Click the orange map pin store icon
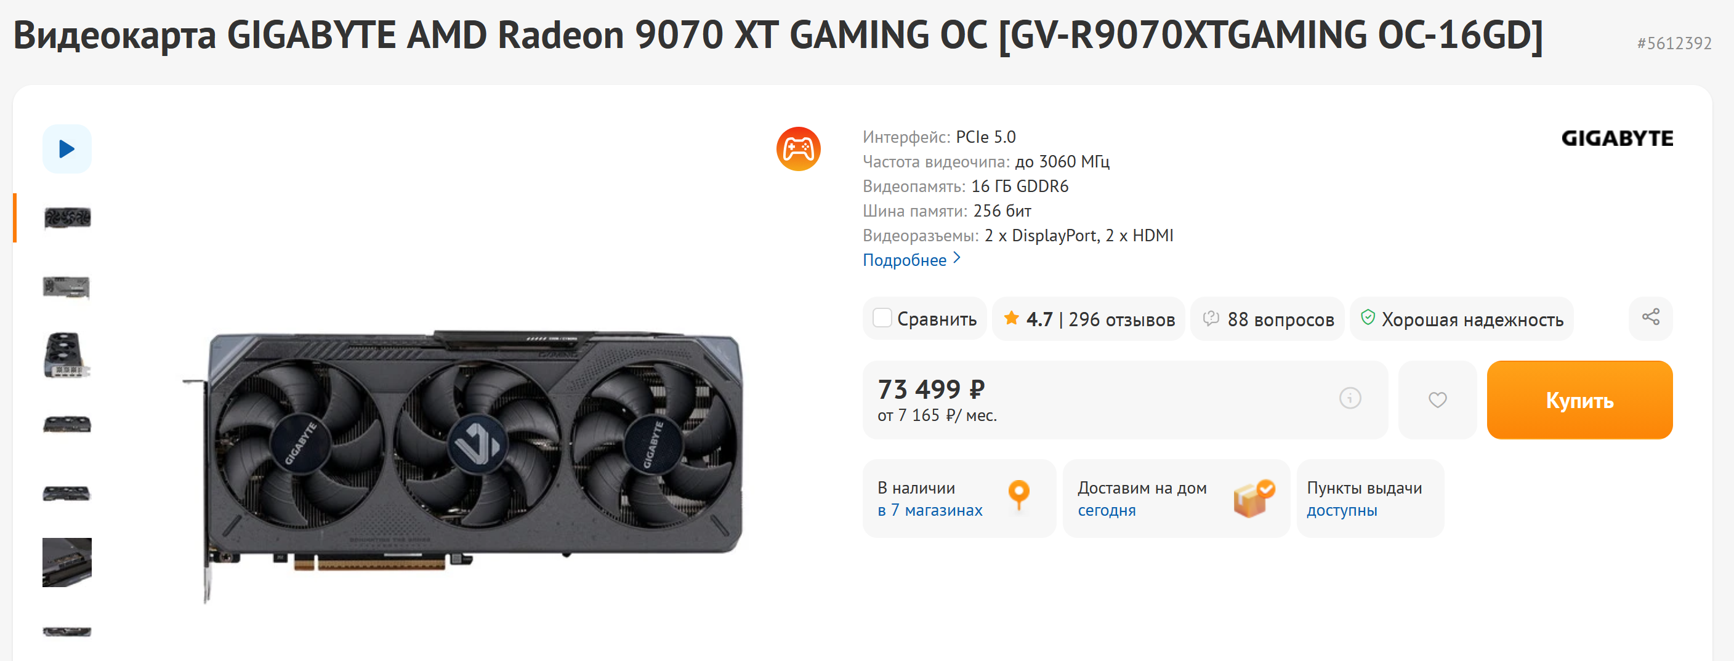This screenshot has height=661, width=1734. [x=1018, y=496]
